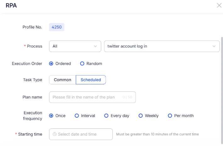Click the chevron arrow in the All dropdown
The width and height of the screenshot is (223, 146).
click(95, 46)
